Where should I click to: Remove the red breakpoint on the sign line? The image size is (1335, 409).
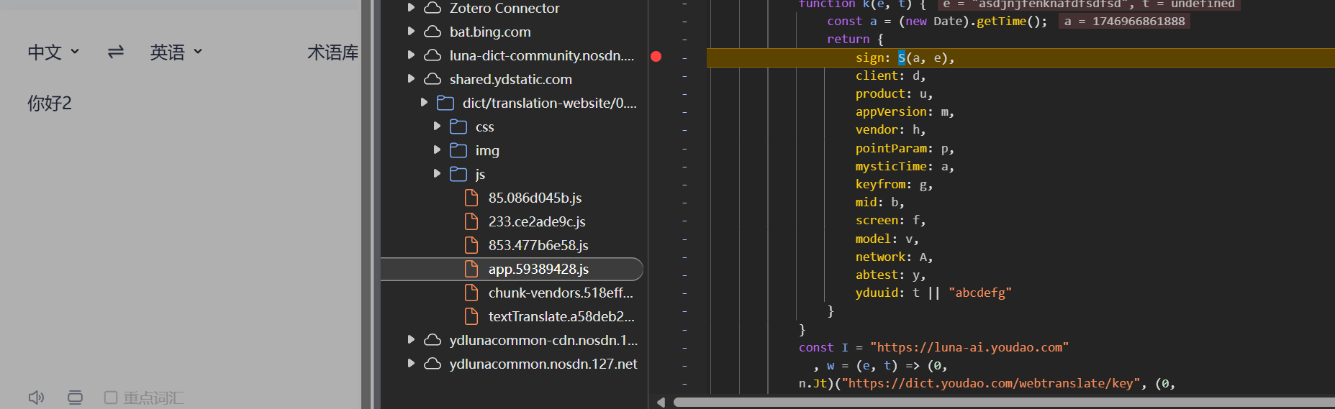pos(656,57)
